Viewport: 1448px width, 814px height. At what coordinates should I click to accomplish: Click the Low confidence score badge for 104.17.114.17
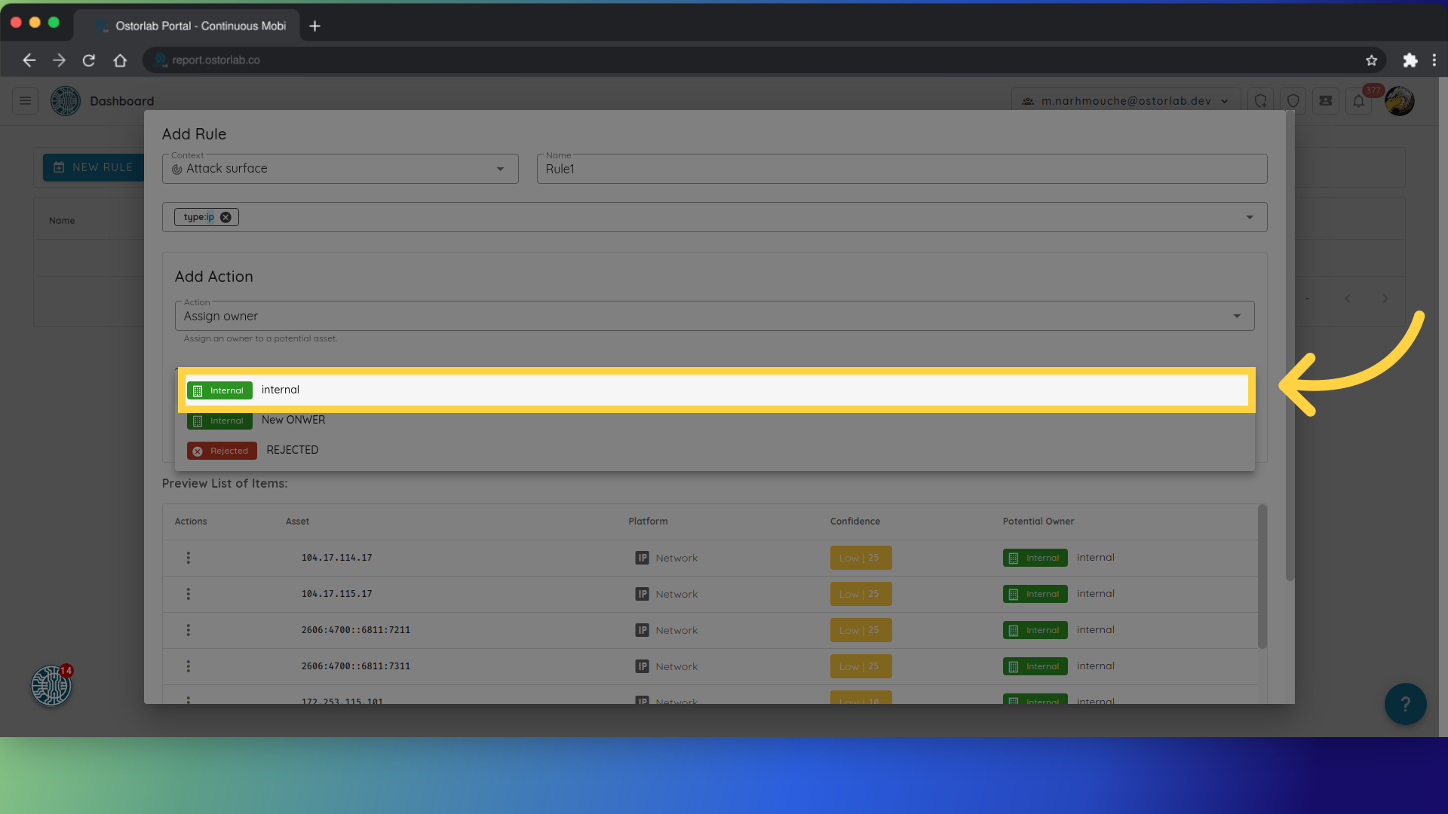pos(861,558)
